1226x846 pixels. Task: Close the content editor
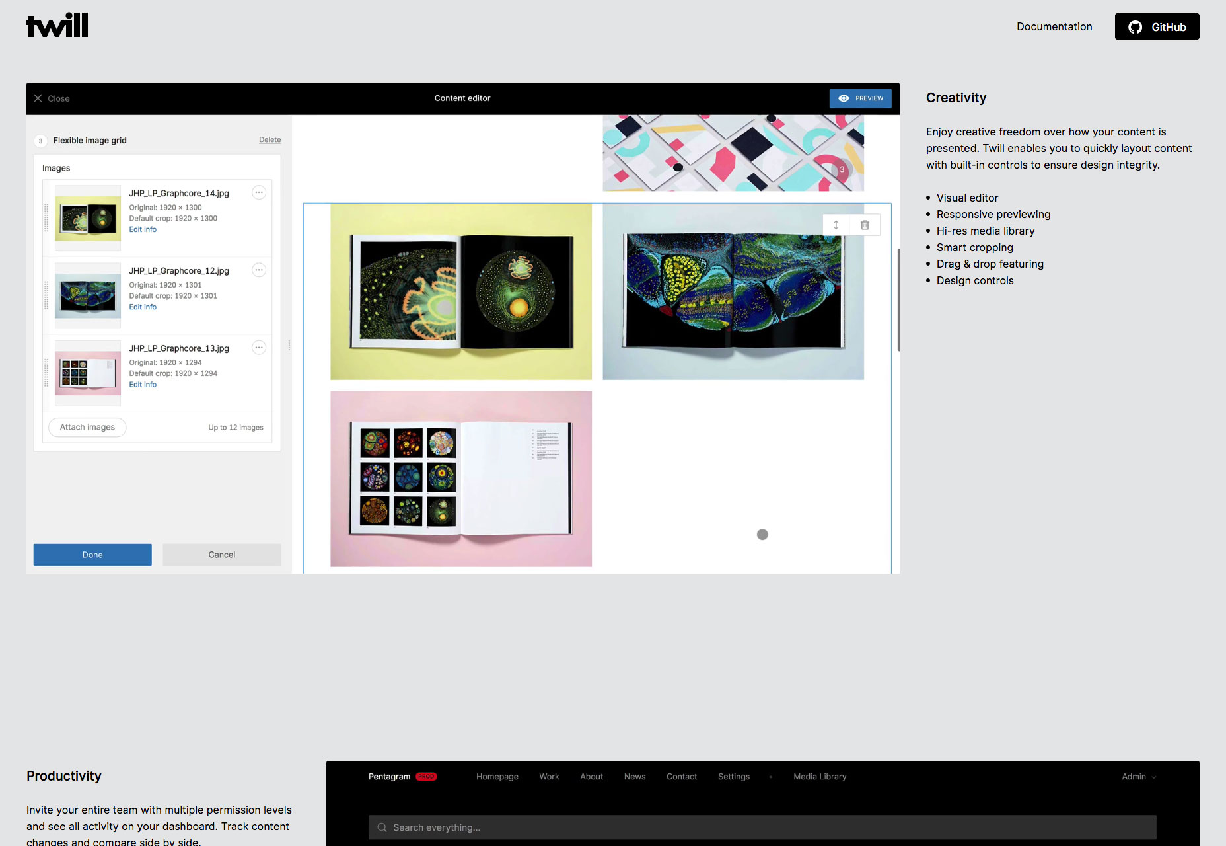[x=52, y=98]
